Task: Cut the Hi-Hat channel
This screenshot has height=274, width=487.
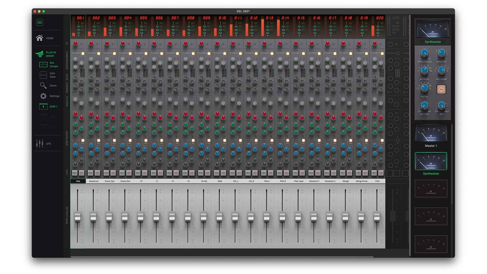Action: click(207, 173)
